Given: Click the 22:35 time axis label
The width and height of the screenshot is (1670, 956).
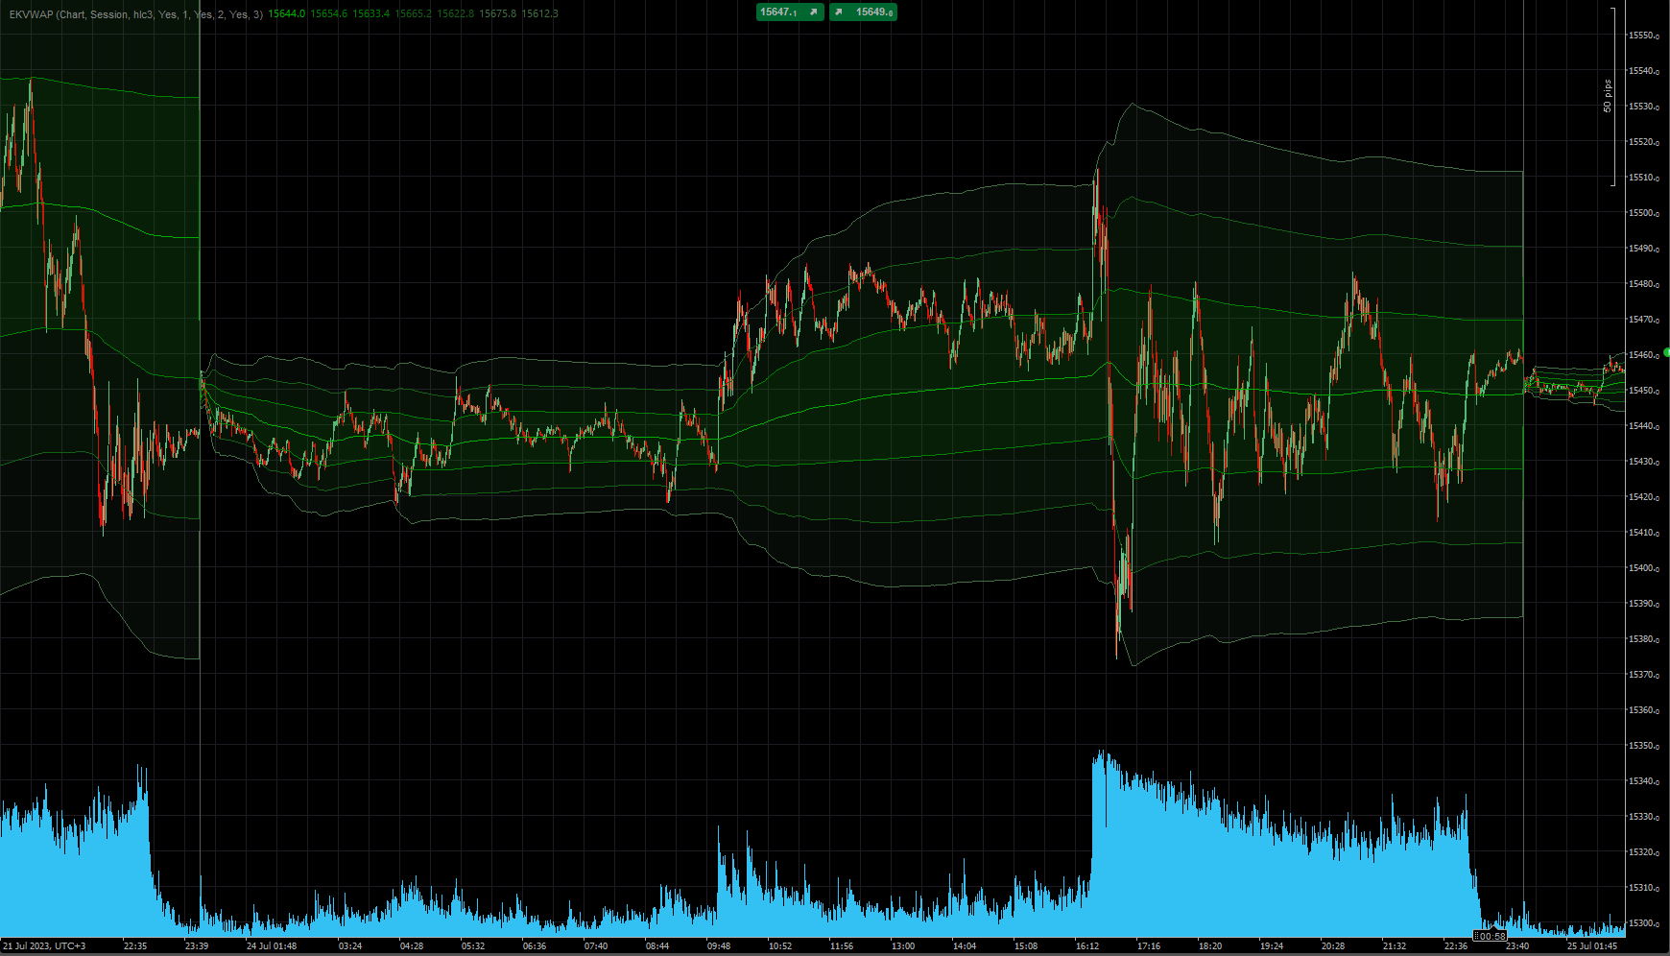Looking at the screenshot, I should pos(135,946).
